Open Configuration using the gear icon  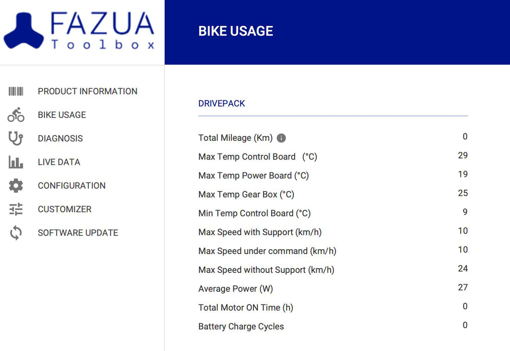coord(16,186)
